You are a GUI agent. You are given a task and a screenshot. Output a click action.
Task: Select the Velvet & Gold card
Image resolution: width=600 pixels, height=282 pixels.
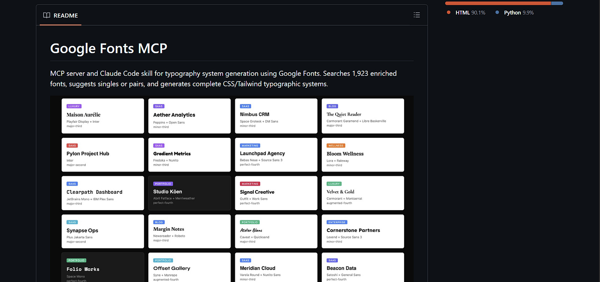(363, 193)
